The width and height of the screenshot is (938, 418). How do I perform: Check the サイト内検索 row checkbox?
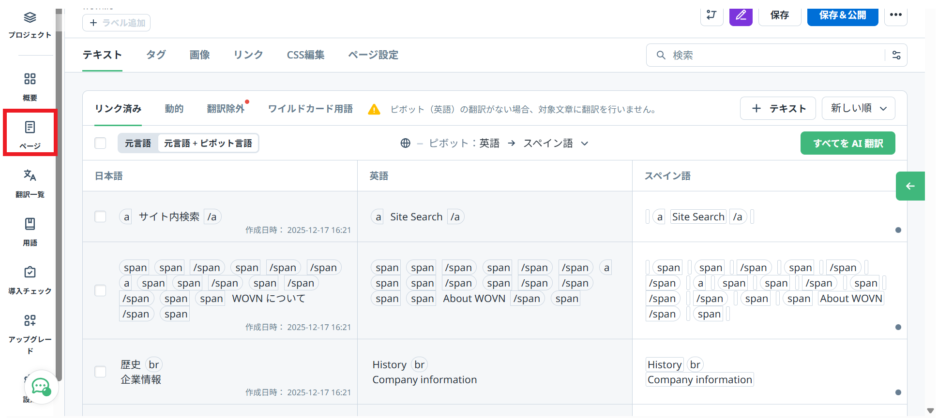pos(100,216)
